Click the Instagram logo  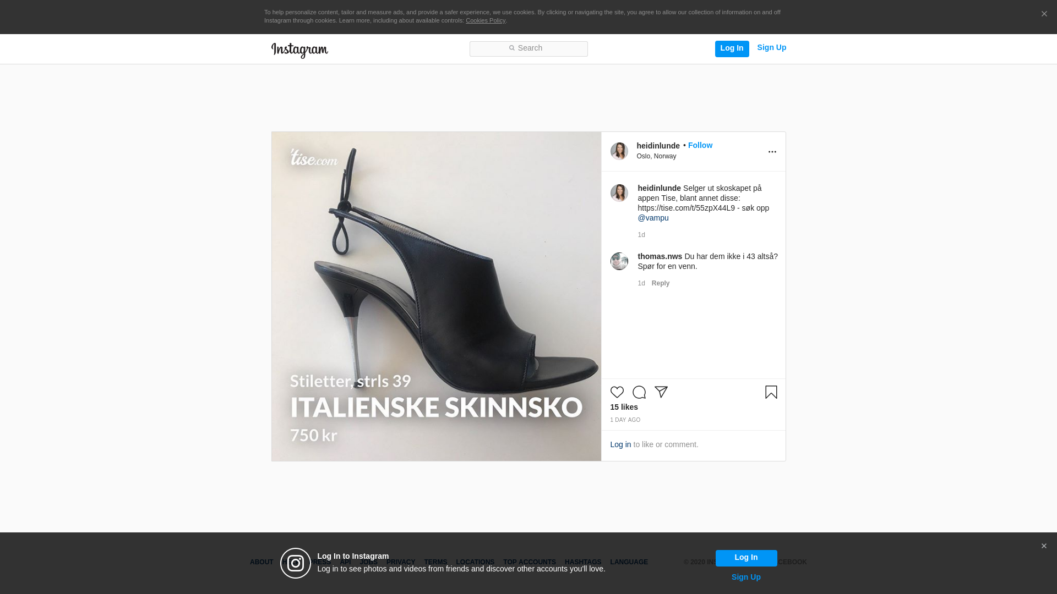(x=299, y=50)
